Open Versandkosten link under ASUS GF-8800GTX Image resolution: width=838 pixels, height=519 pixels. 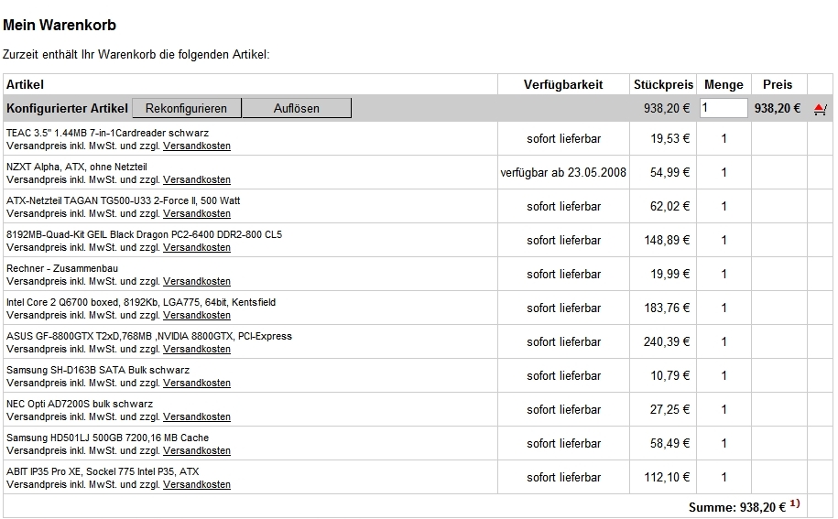pyautogui.click(x=197, y=350)
